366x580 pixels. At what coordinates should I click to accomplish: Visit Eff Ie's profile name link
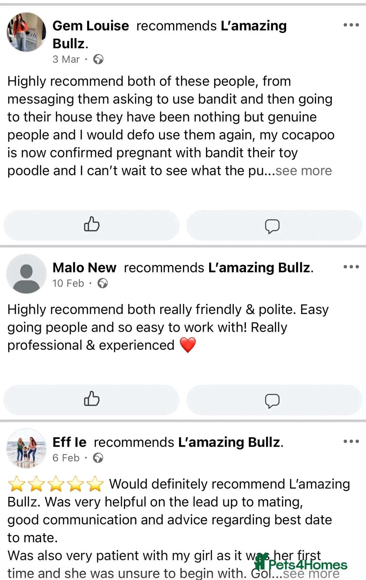click(x=69, y=442)
